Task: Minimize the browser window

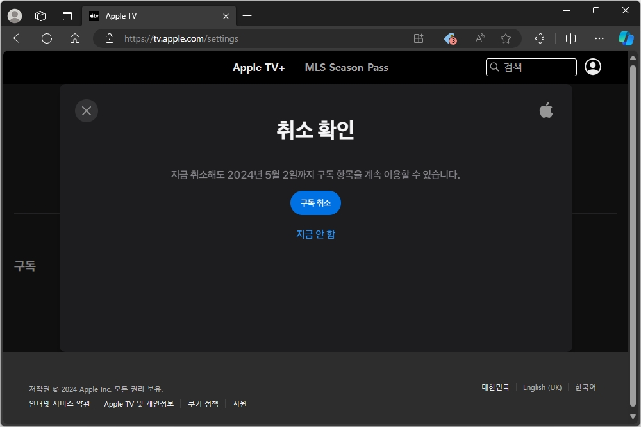Action: pos(566,11)
